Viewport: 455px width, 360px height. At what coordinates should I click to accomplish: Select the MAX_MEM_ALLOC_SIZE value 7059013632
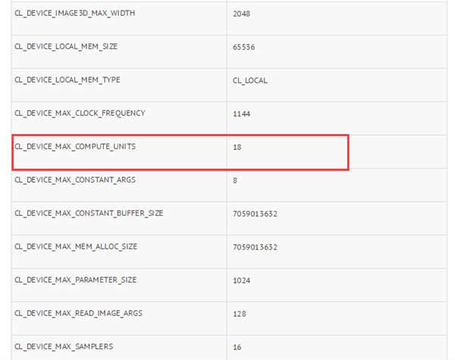pos(255,247)
